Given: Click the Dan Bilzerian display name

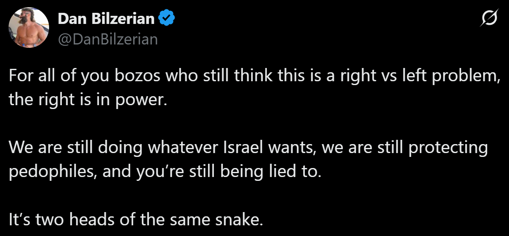Looking at the screenshot, I should coord(105,18).
